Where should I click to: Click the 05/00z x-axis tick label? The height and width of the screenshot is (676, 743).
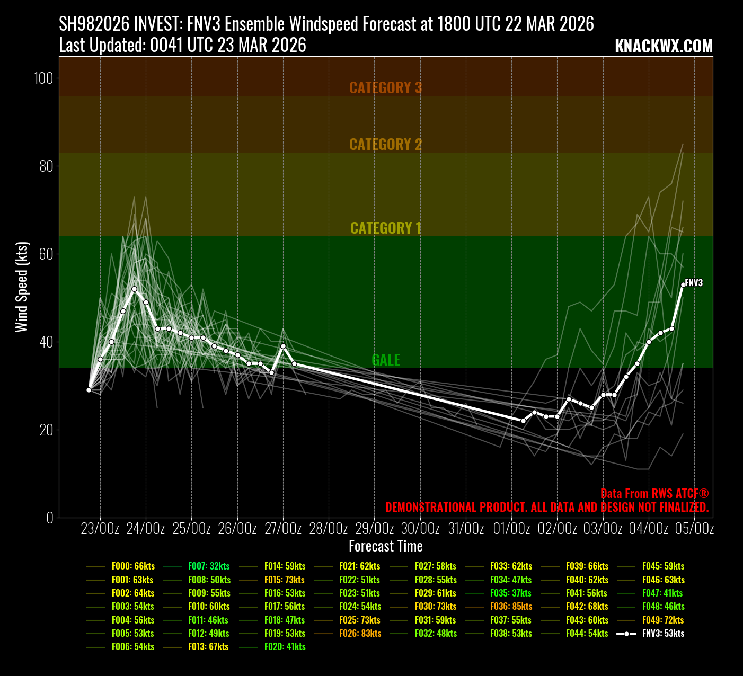(694, 529)
